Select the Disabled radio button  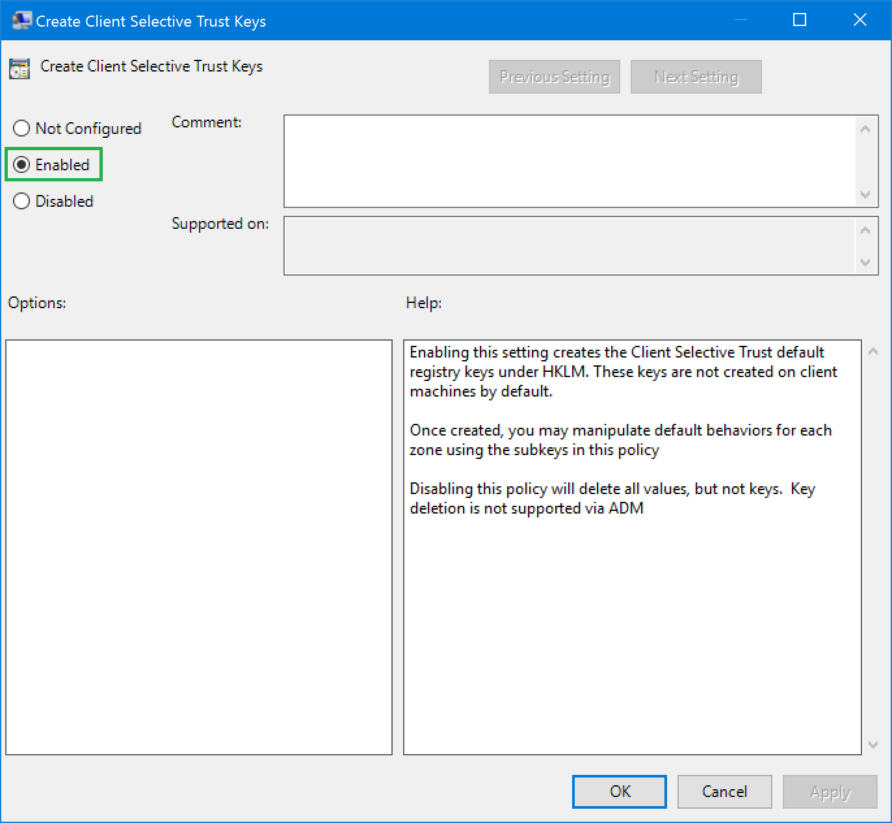(21, 201)
